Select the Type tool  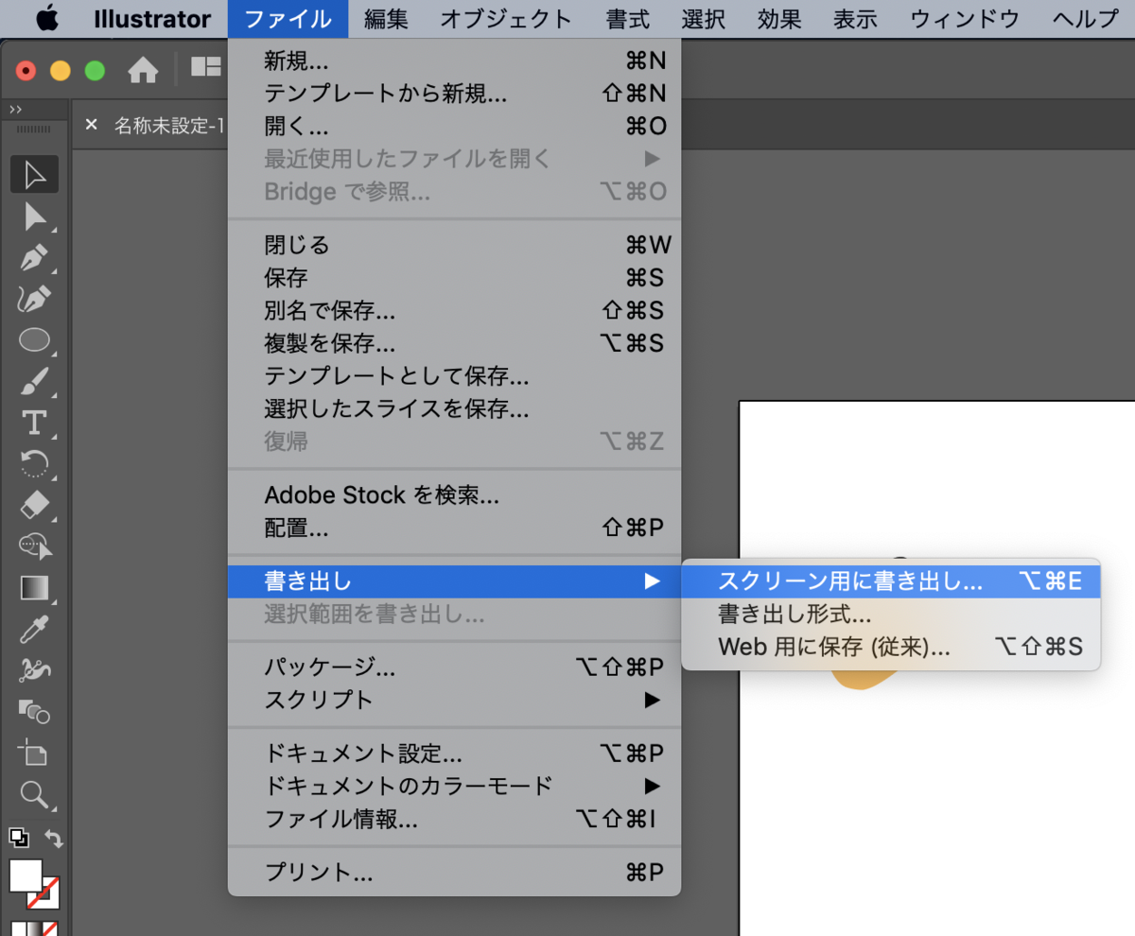coord(34,422)
